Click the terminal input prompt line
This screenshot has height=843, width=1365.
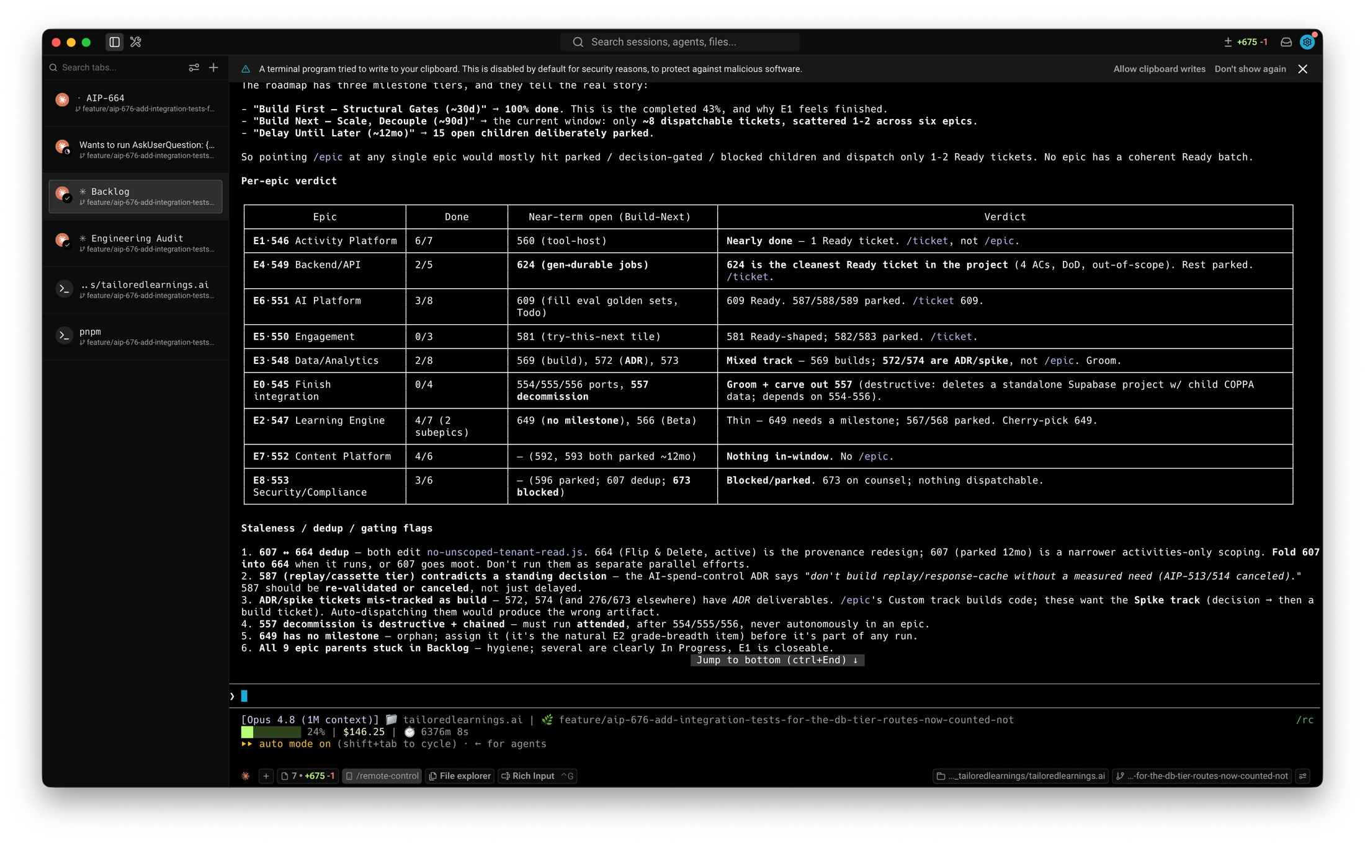click(x=774, y=696)
